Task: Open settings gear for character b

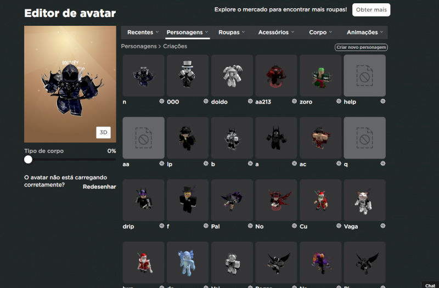Action: [x=250, y=163]
